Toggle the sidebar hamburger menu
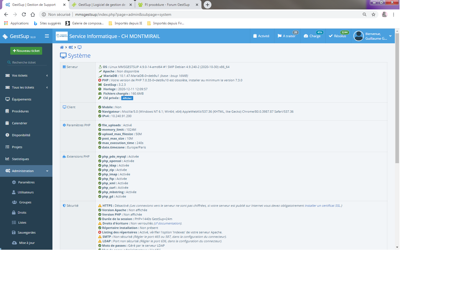 pos(47,36)
